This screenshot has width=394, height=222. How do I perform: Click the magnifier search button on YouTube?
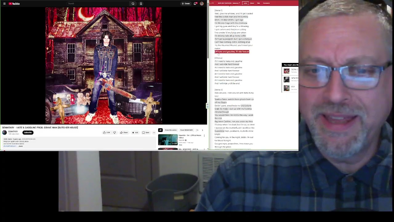[133, 4]
